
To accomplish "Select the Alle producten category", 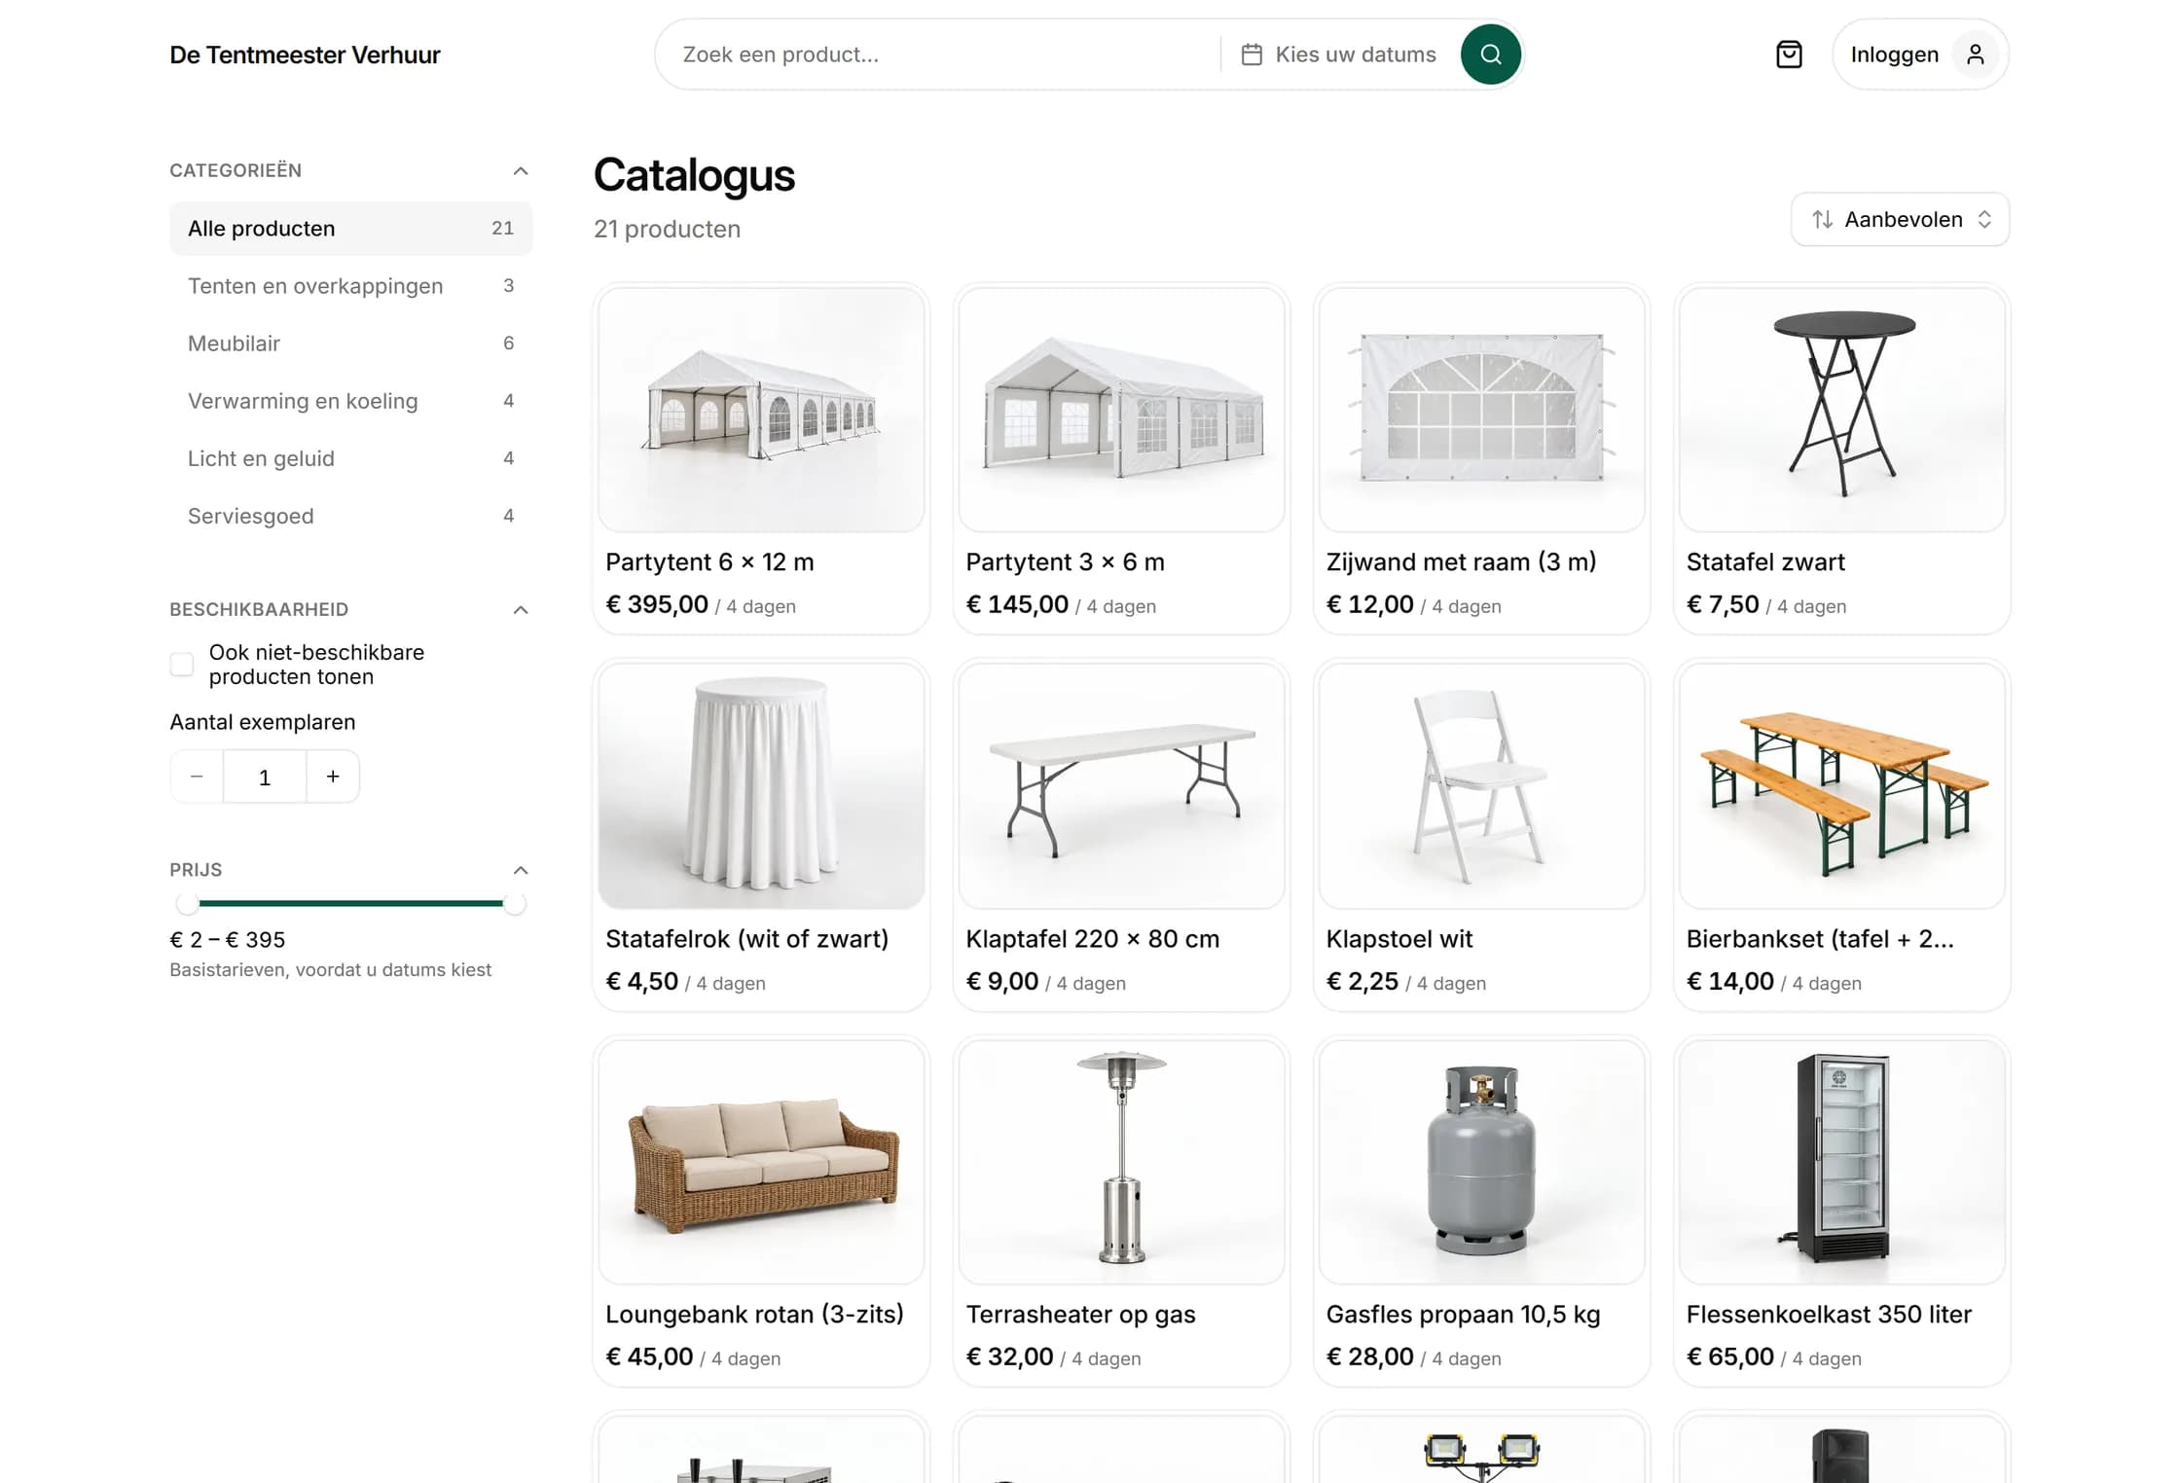I will coord(351,229).
